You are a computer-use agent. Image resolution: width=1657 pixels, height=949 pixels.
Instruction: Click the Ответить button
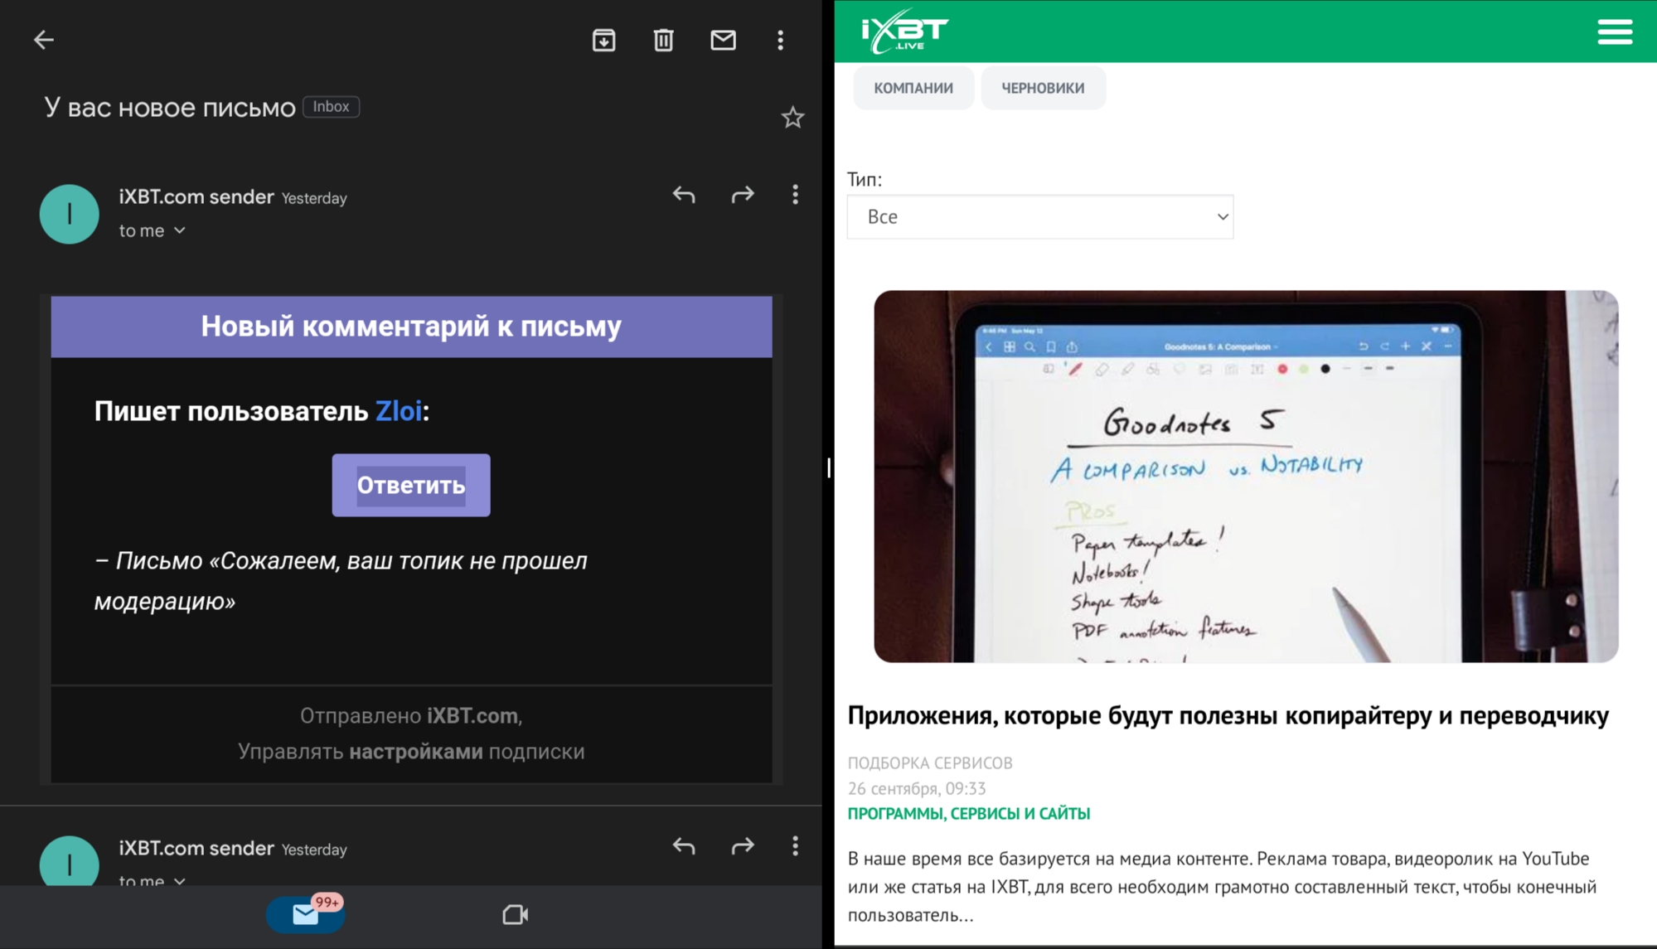pos(411,485)
